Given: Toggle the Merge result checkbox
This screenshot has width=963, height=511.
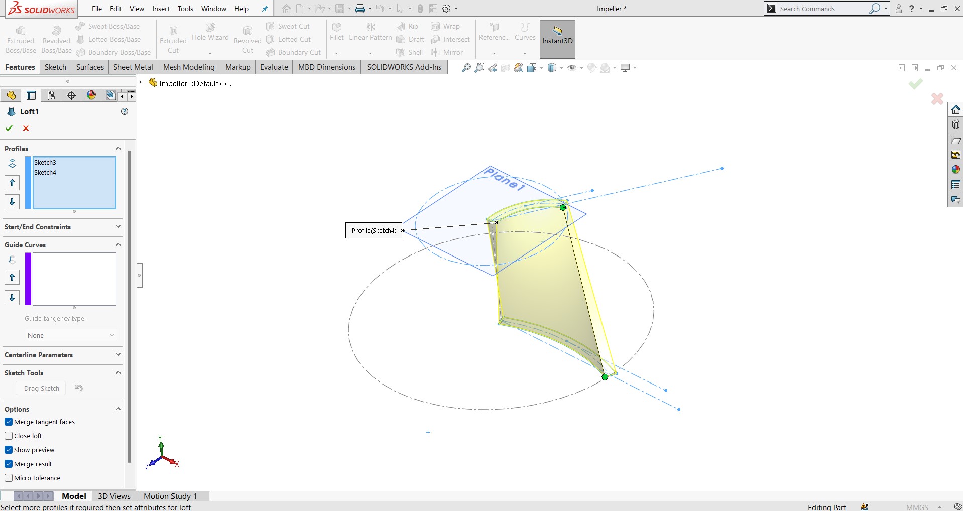Looking at the screenshot, I should (9, 464).
